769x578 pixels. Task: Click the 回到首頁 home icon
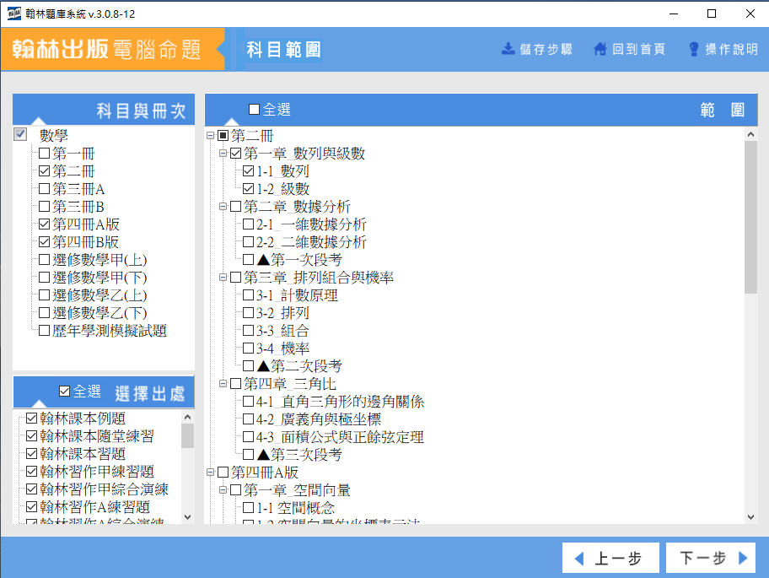click(x=600, y=49)
